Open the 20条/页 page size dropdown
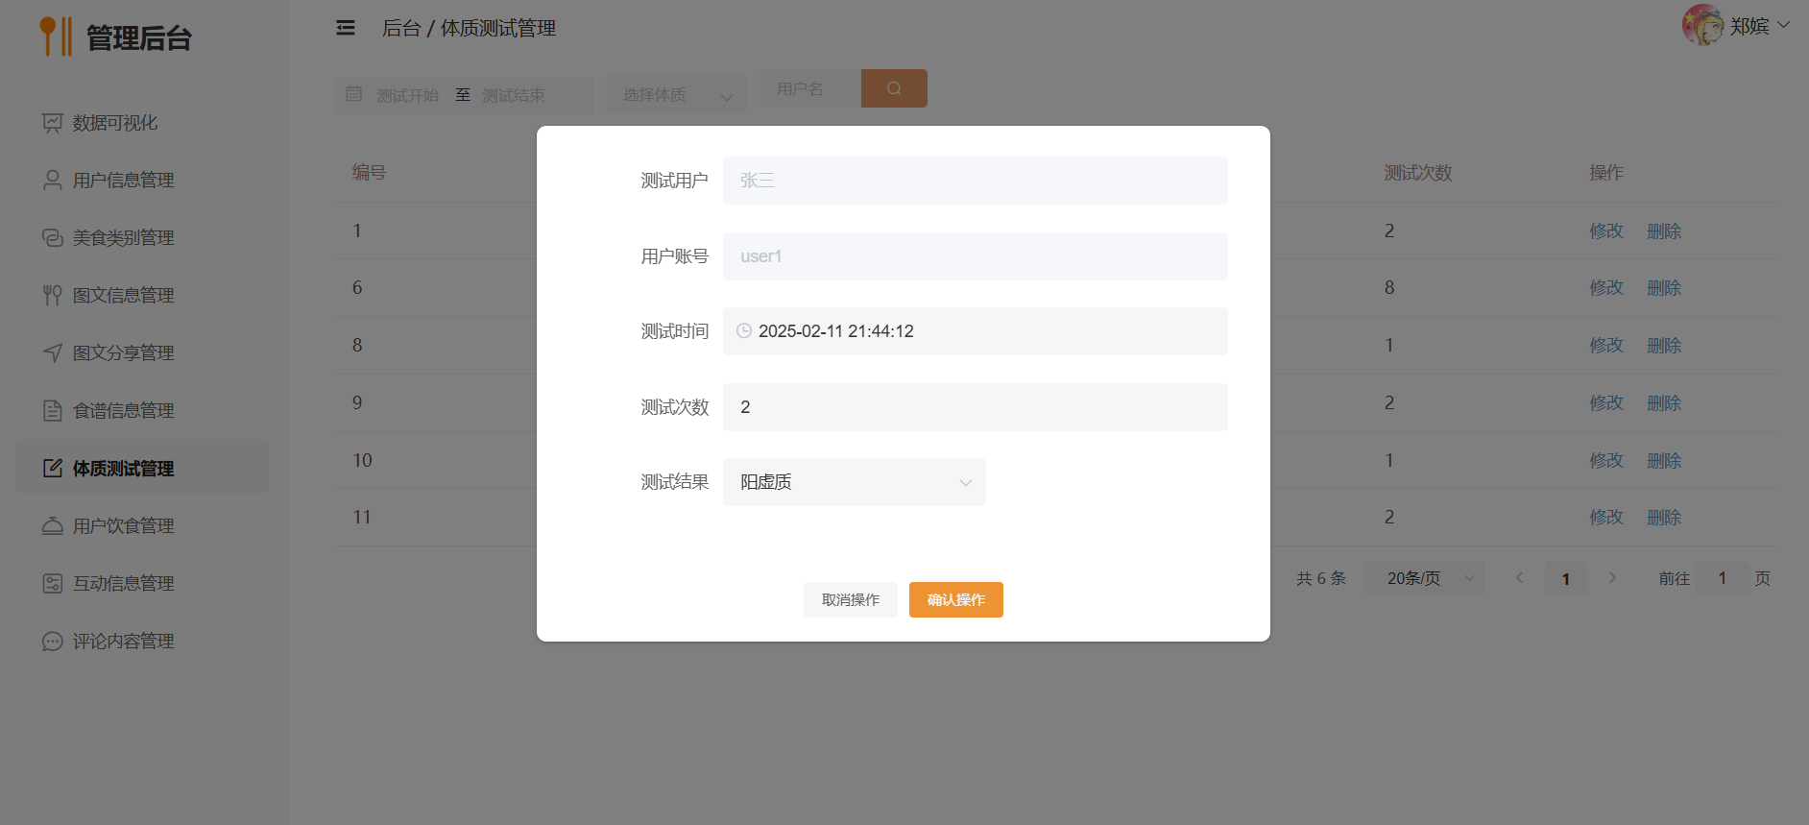 point(1424,578)
